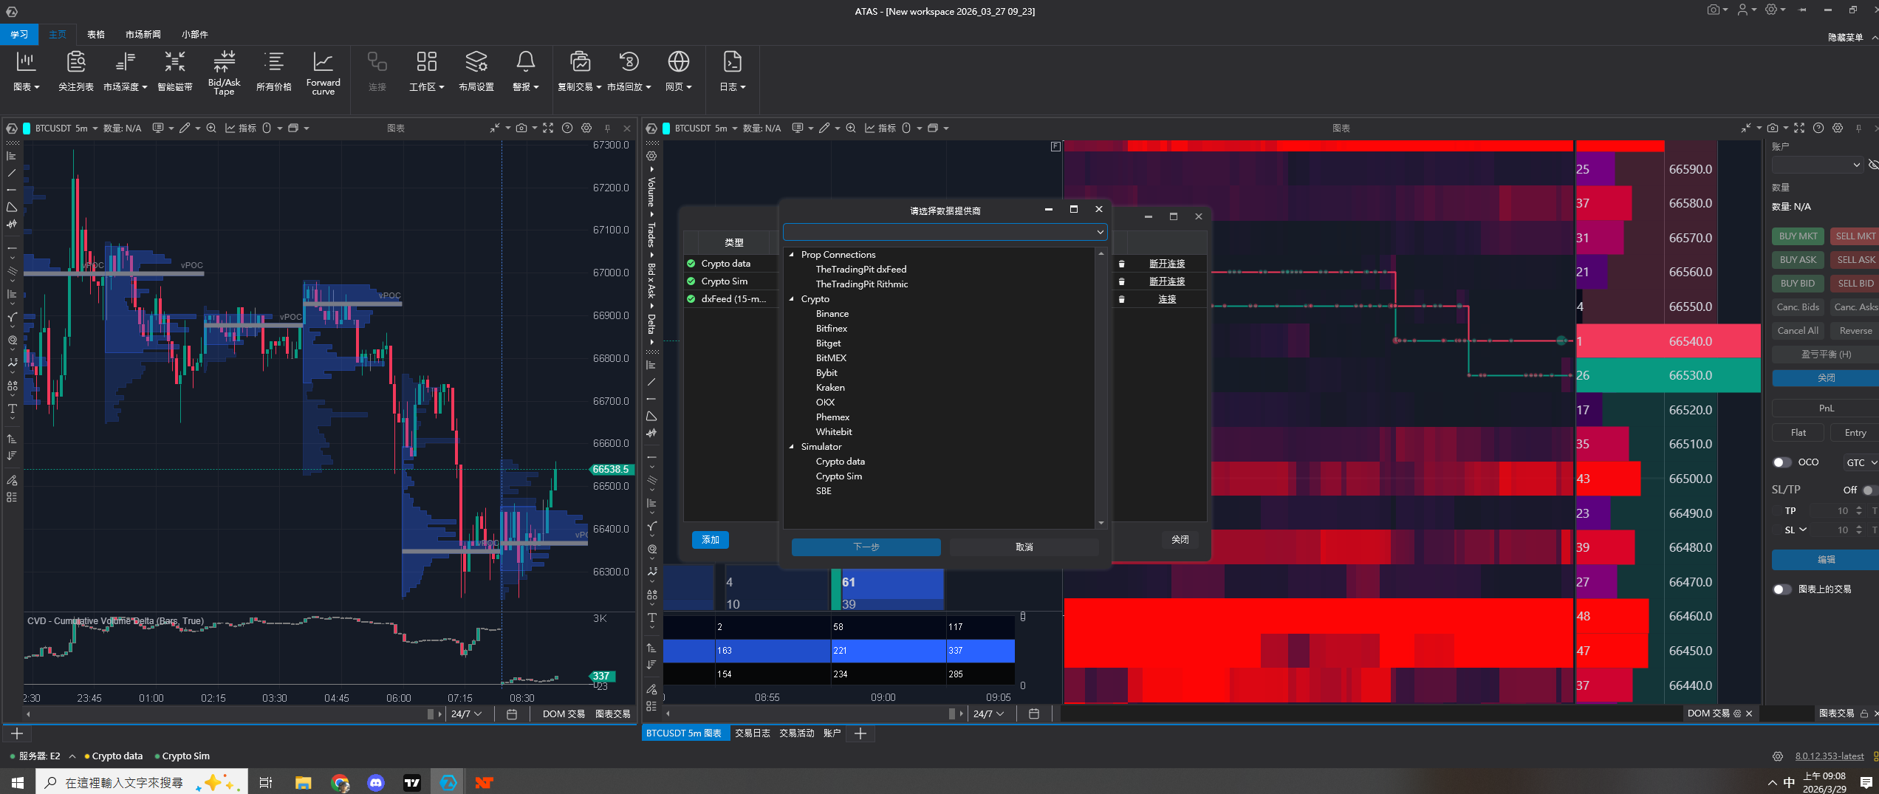Check the TP checkbox
The height and width of the screenshot is (794, 1879).
pyautogui.click(x=1776, y=511)
